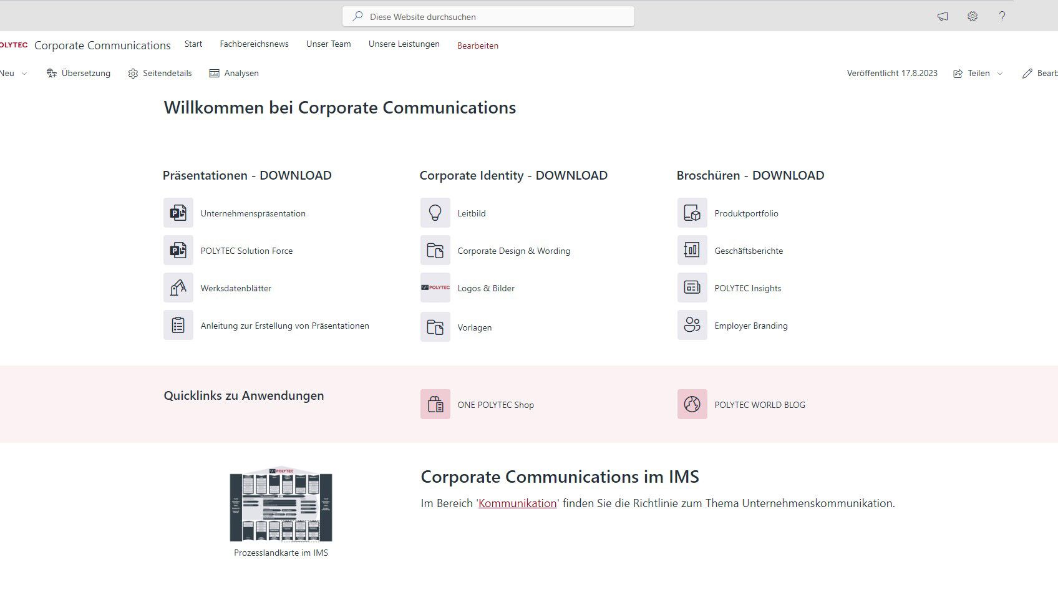This screenshot has width=1058, height=595.
Task: Follow the Kommunikation hyperlink
Action: (x=518, y=503)
